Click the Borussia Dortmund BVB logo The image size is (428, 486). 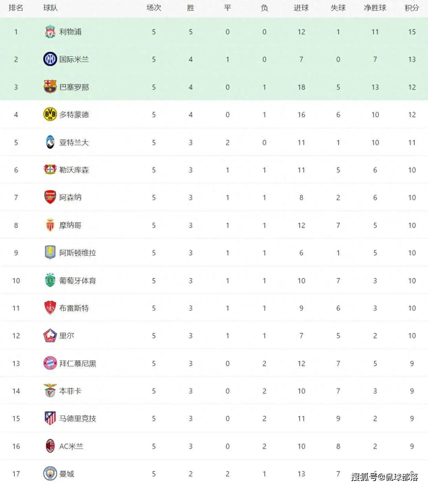tap(50, 114)
